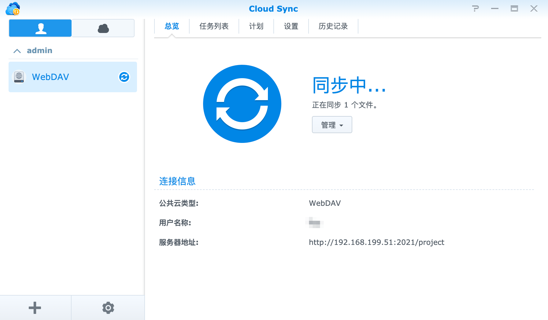Open the cloud providers panel icon

pos(103,28)
